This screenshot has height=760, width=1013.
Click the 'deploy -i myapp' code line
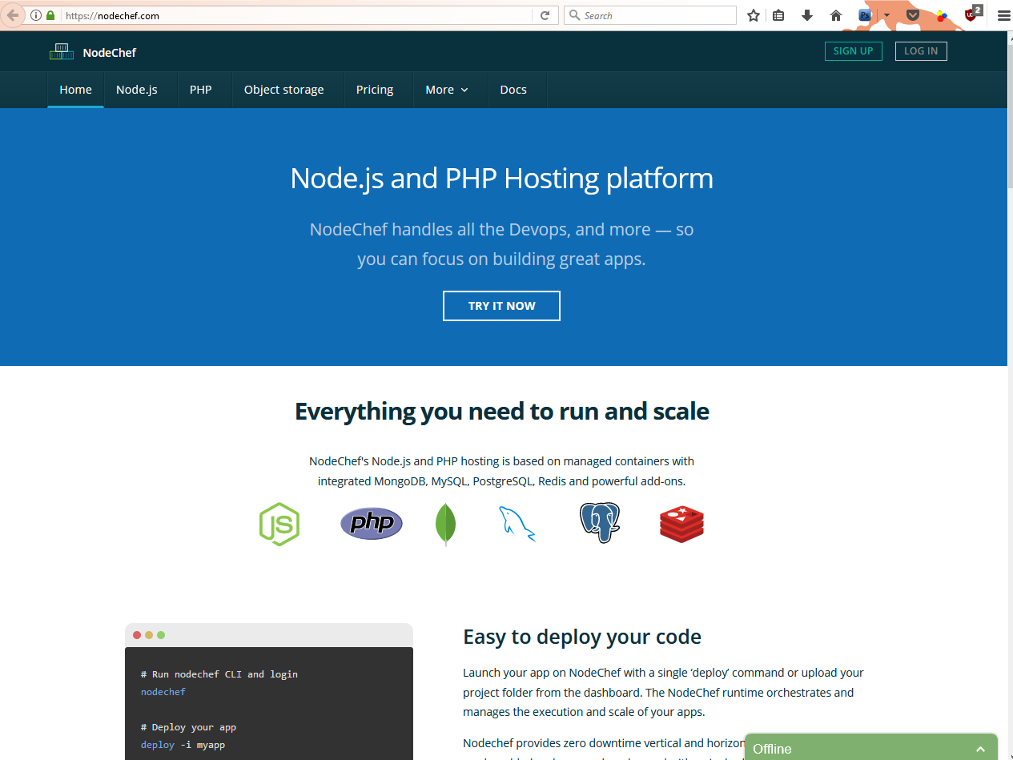coord(183,745)
